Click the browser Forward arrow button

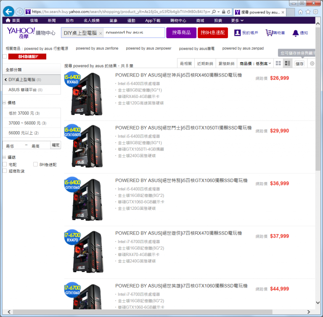(19, 12)
